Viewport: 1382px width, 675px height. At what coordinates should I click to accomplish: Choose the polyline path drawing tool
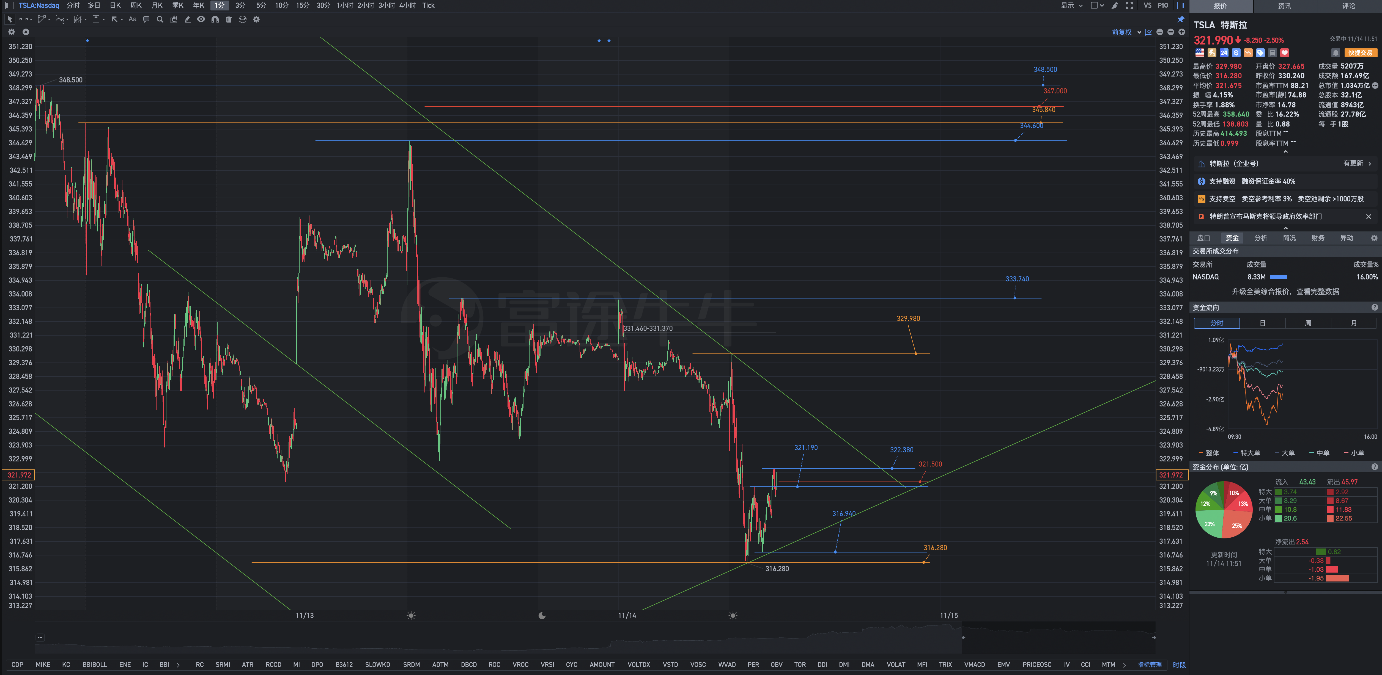tap(41, 19)
